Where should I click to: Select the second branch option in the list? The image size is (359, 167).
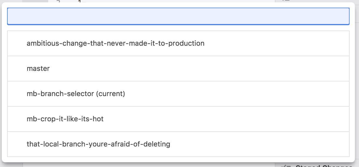(38, 69)
